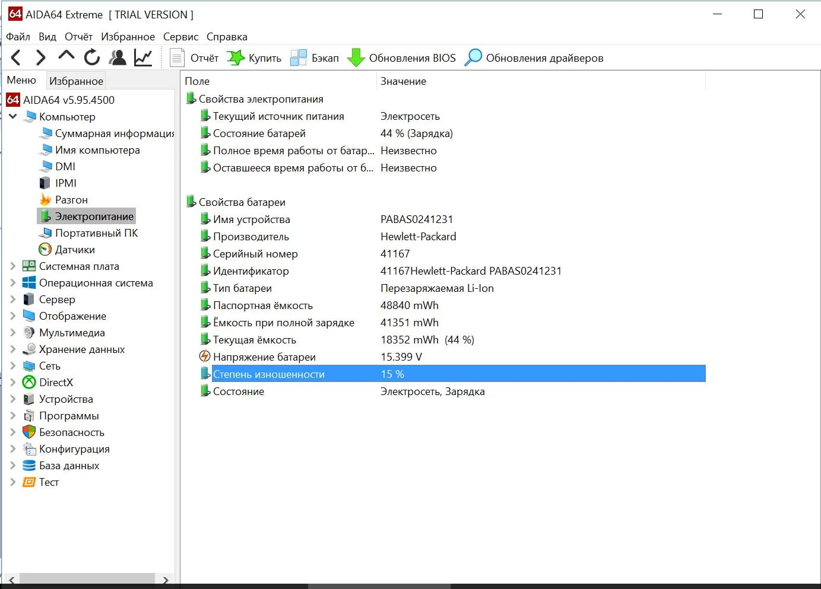This screenshot has width=821, height=589.
Task: Select Суммарная информация tree item
Action: pos(115,133)
